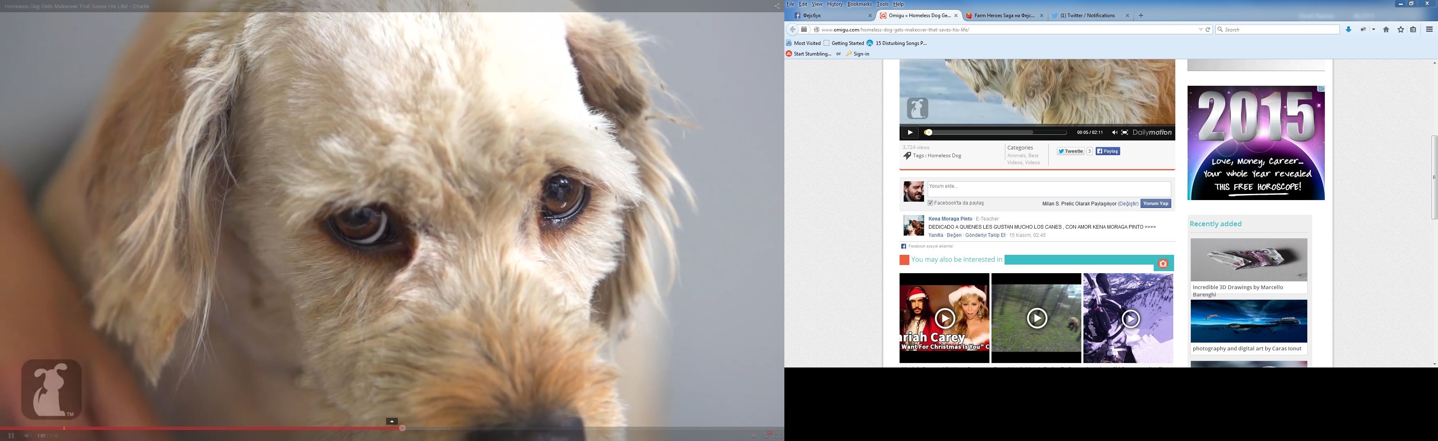Click the Yorum Yap button

(1155, 203)
